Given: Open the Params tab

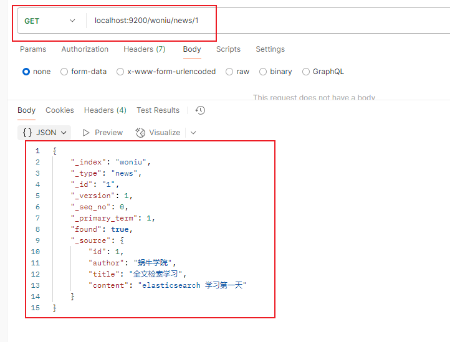Looking at the screenshot, I should coord(33,49).
